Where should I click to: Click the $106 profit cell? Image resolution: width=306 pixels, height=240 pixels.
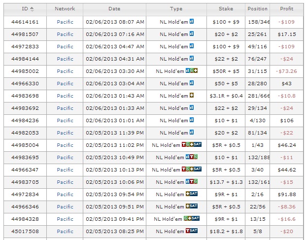(x=286, y=121)
